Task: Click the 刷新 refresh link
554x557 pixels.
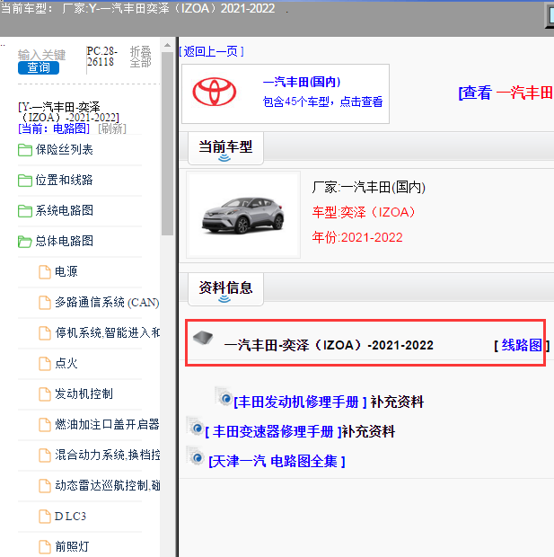Action: click(x=112, y=128)
